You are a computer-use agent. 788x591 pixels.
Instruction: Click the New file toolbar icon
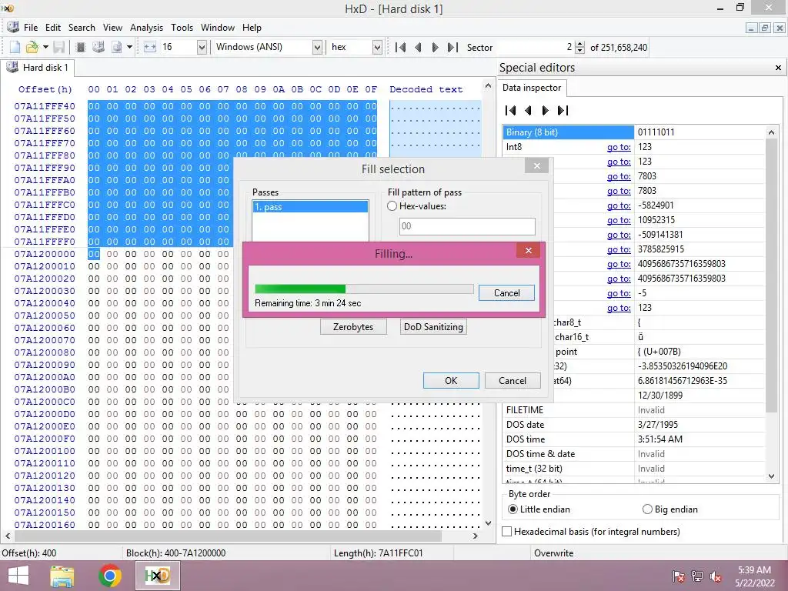click(15, 47)
